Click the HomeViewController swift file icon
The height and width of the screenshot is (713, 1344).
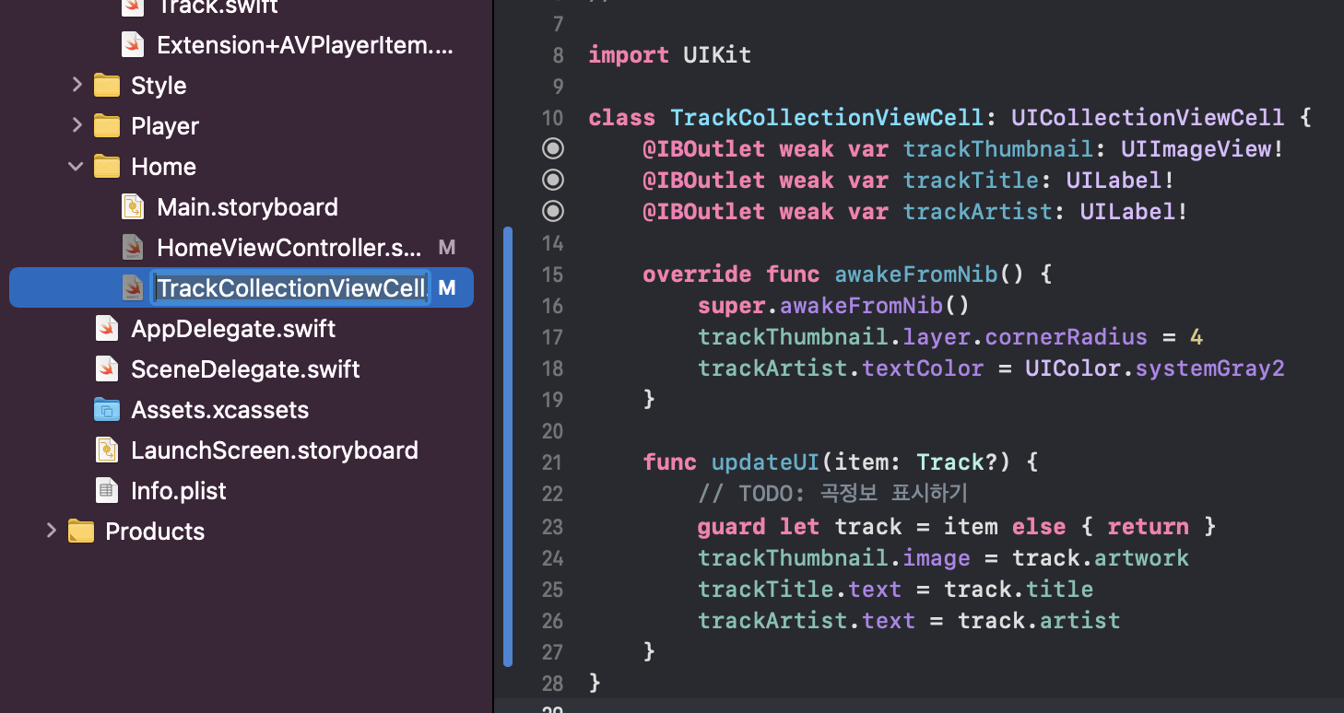(x=134, y=248)
